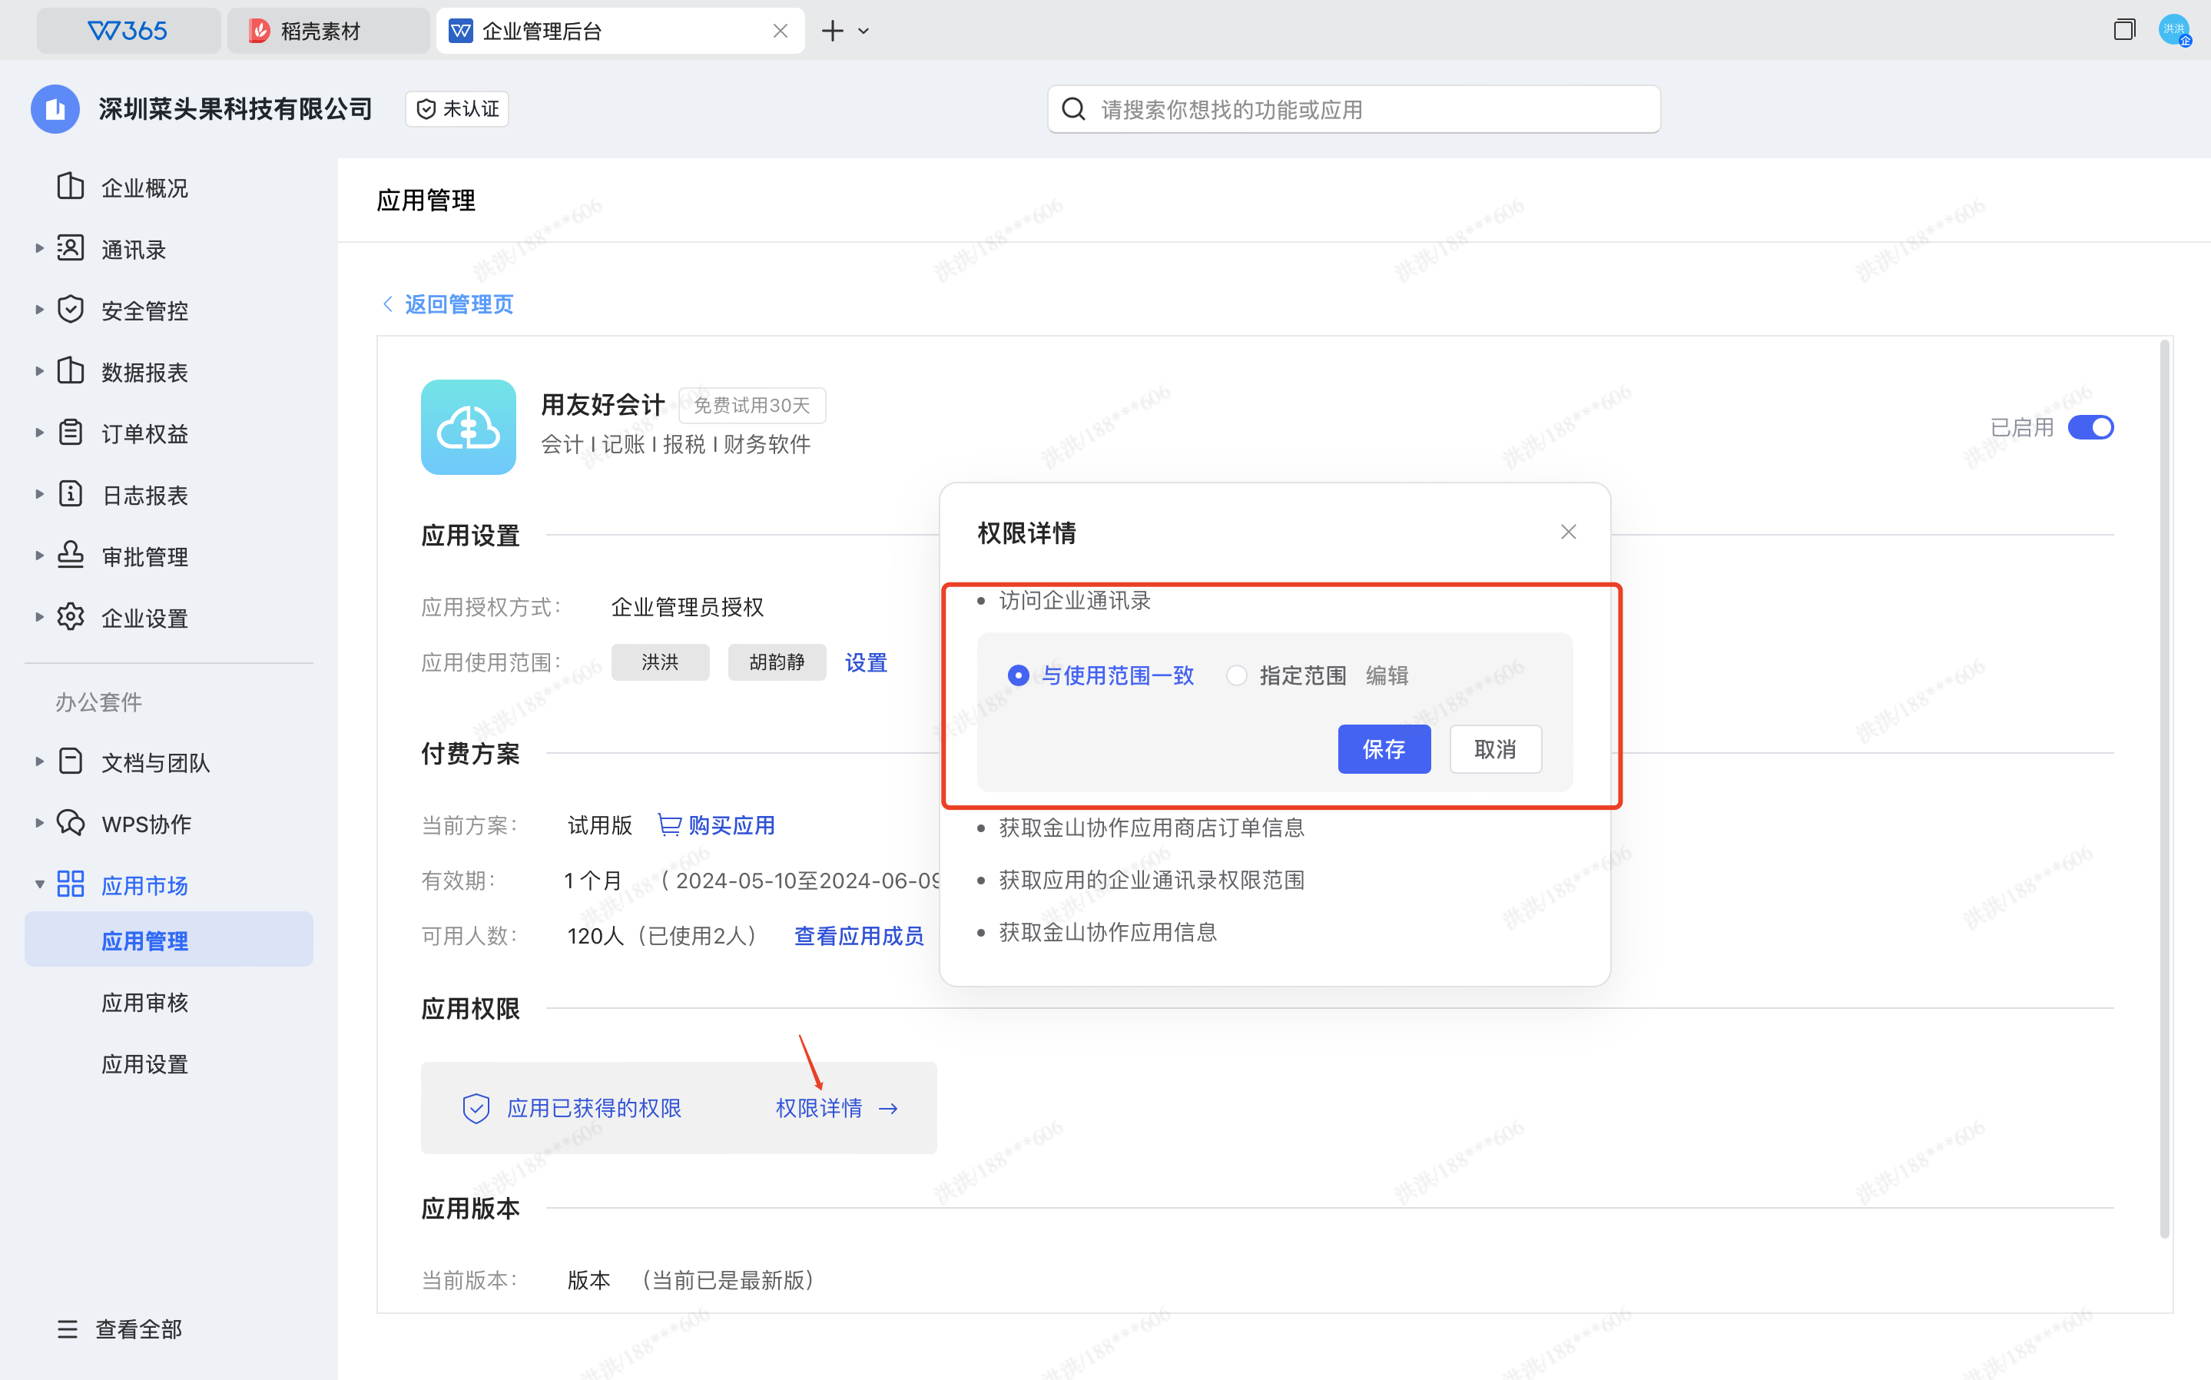Select the 与使用范围一致 radio option
The height and width of the screenshot is (1380, 2211).
tap(1019, 675)
